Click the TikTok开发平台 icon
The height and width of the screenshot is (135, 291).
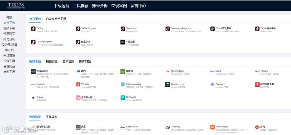pos(212,29)
